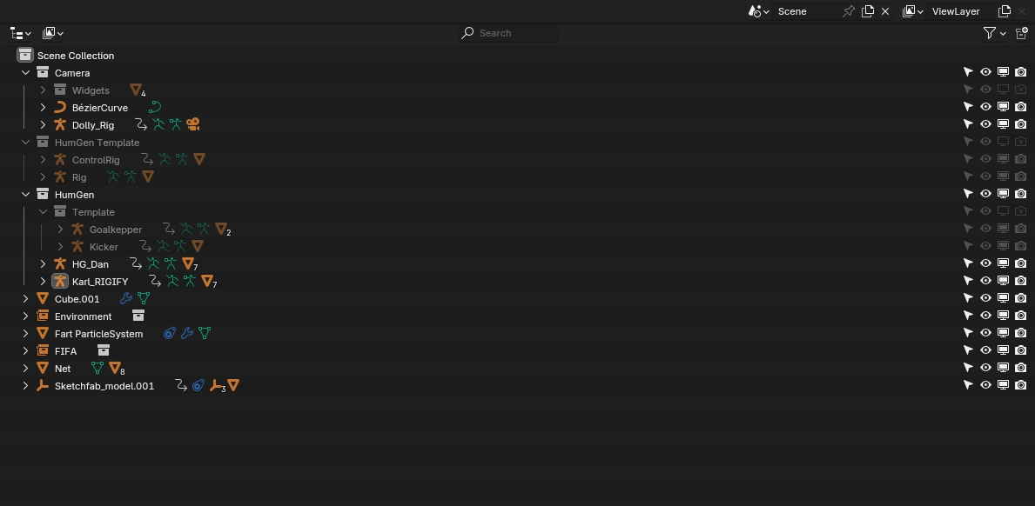
Task: Disable rendering for Karl_RIGIFY
Action: (1020, 281)
